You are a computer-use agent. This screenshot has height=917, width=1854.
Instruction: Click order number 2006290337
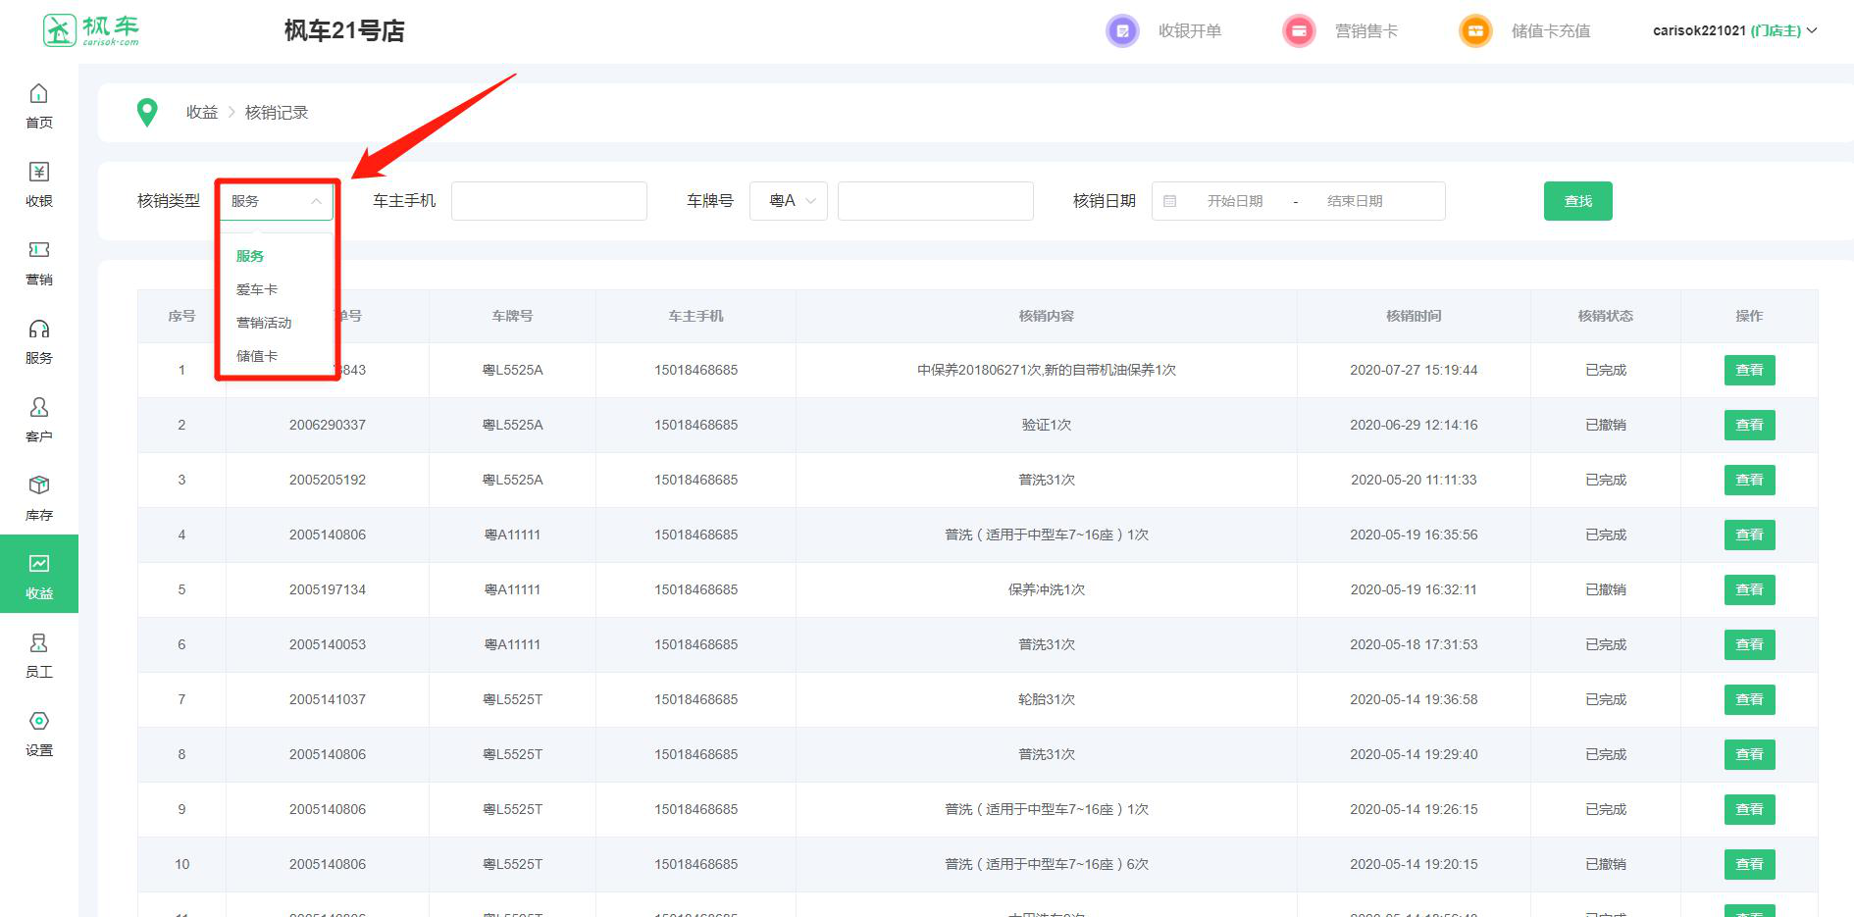point(328,425)
